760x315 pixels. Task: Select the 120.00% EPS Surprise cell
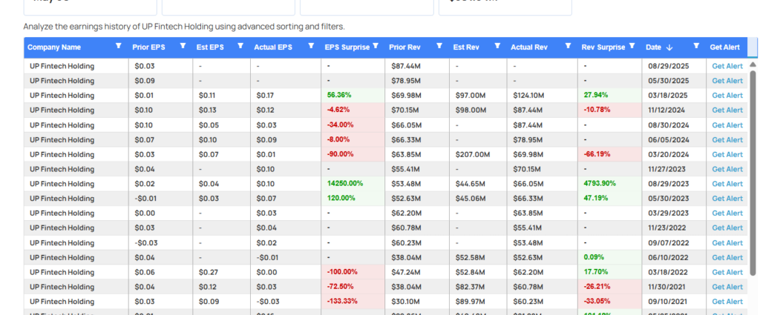(x=353, y=199)
